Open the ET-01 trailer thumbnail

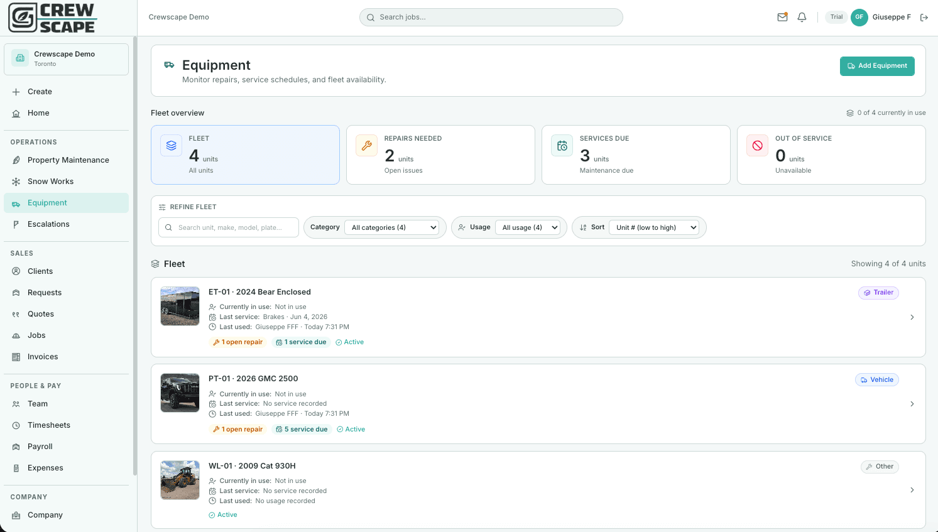pos(180,307)
